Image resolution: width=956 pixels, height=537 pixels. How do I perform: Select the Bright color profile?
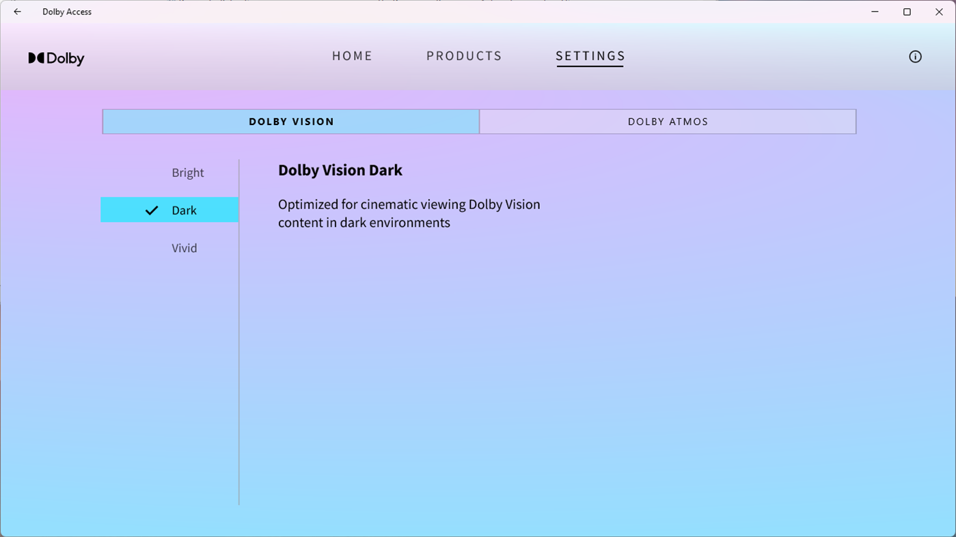188,172
